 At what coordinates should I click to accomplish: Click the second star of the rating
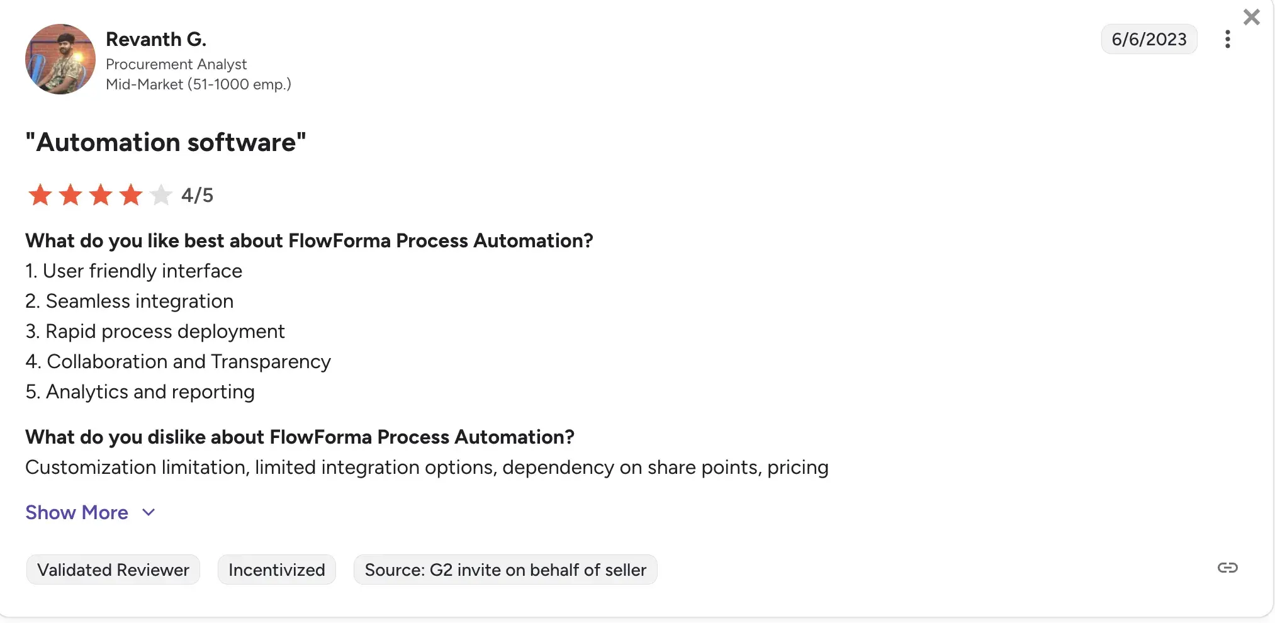click(70, 195)
